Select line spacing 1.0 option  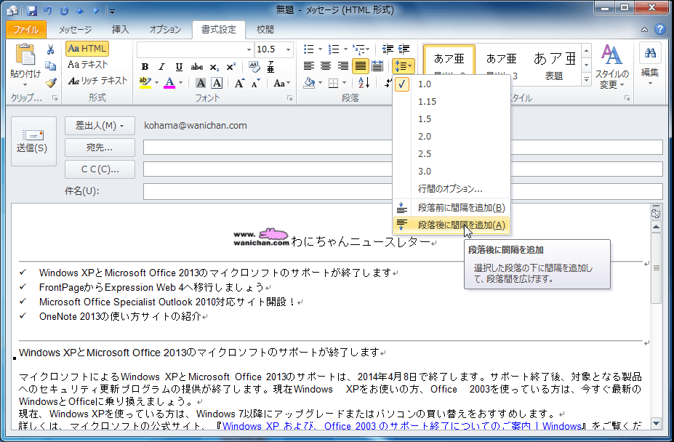coord(452,84)
